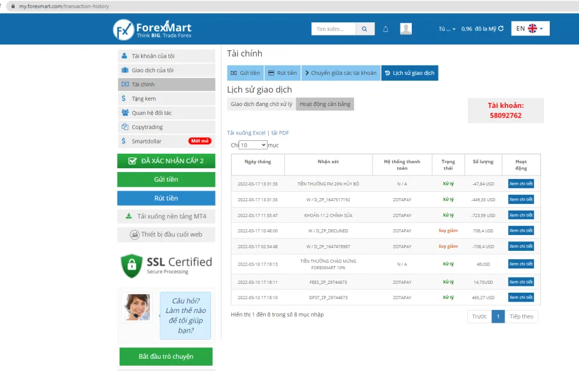View details of W/D_ZP_1647517192 row

click(x=521, y=199)
